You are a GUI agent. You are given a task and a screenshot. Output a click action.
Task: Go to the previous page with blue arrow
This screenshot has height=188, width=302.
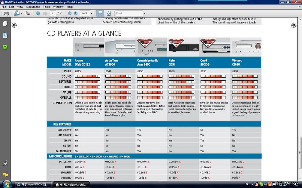point(38,13)
